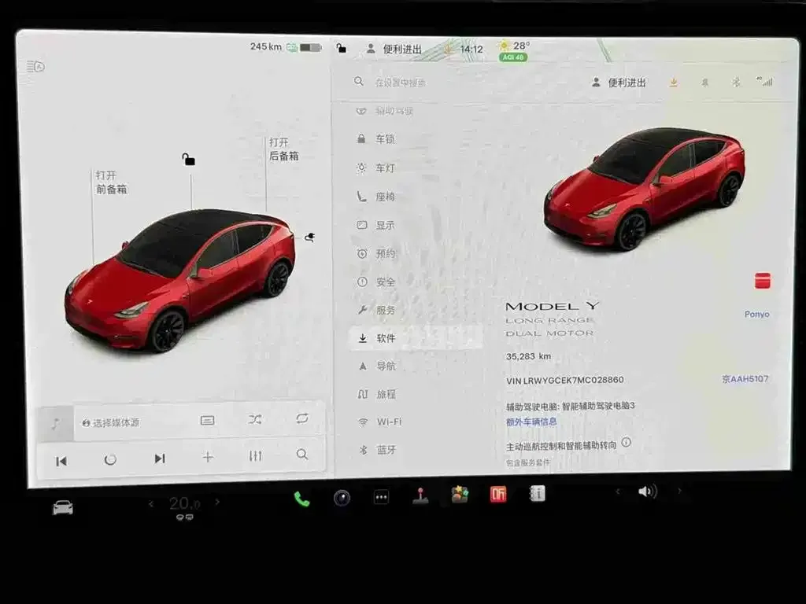Open the 显示 settings menu
The image size is (806, 604).
(x=417, y=225)
